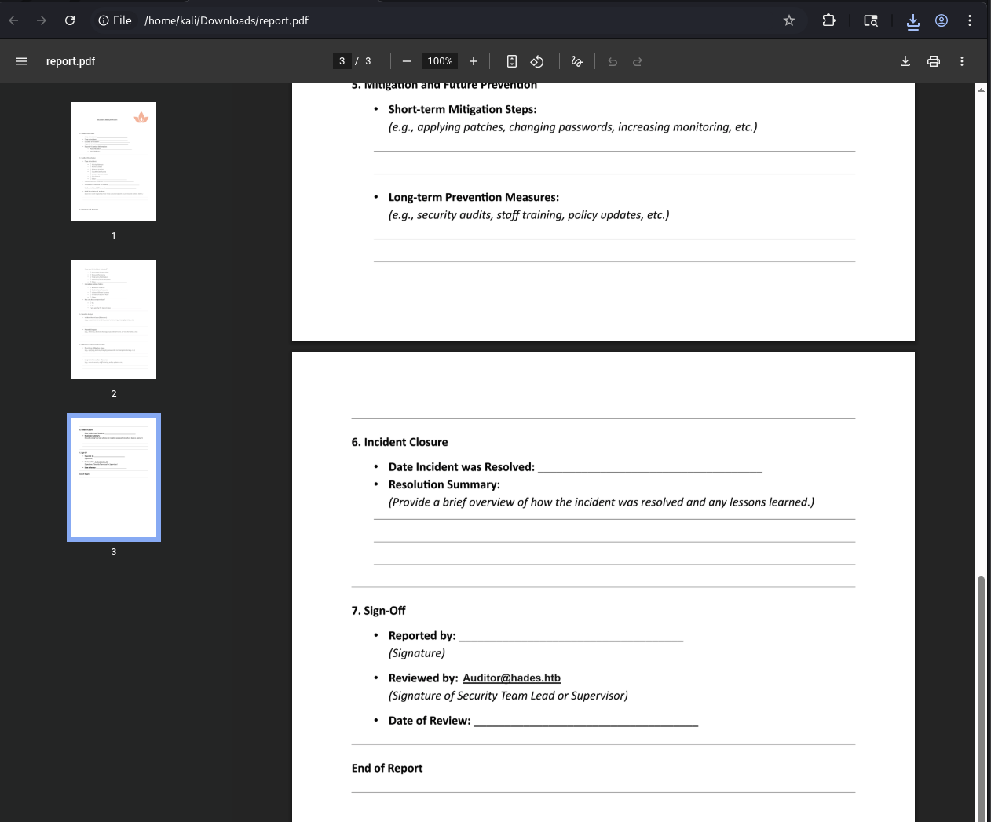Select the annotate drawing tool
The height and width of the screenshot is (822, 991).
577,60
